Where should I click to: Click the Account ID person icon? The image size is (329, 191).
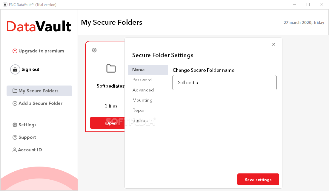14,150
